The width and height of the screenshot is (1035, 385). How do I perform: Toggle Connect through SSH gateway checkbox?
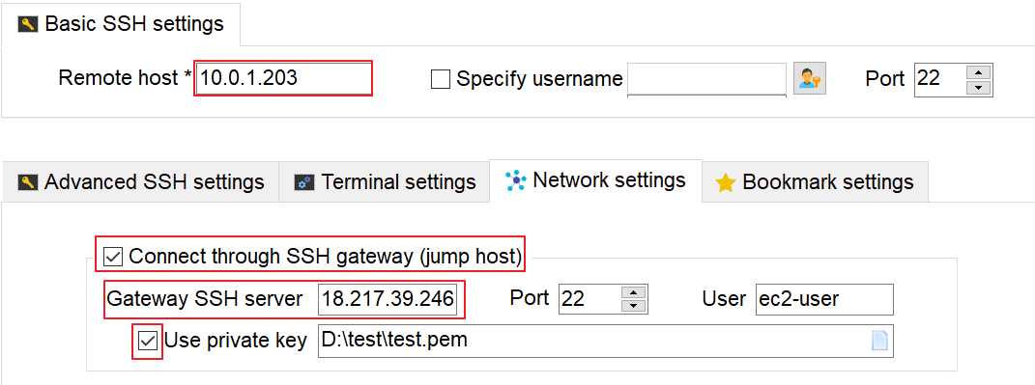[113, 257]
